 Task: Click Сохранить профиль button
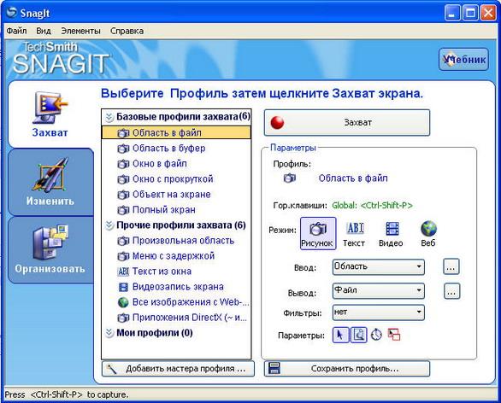click(x=347, y=369)
